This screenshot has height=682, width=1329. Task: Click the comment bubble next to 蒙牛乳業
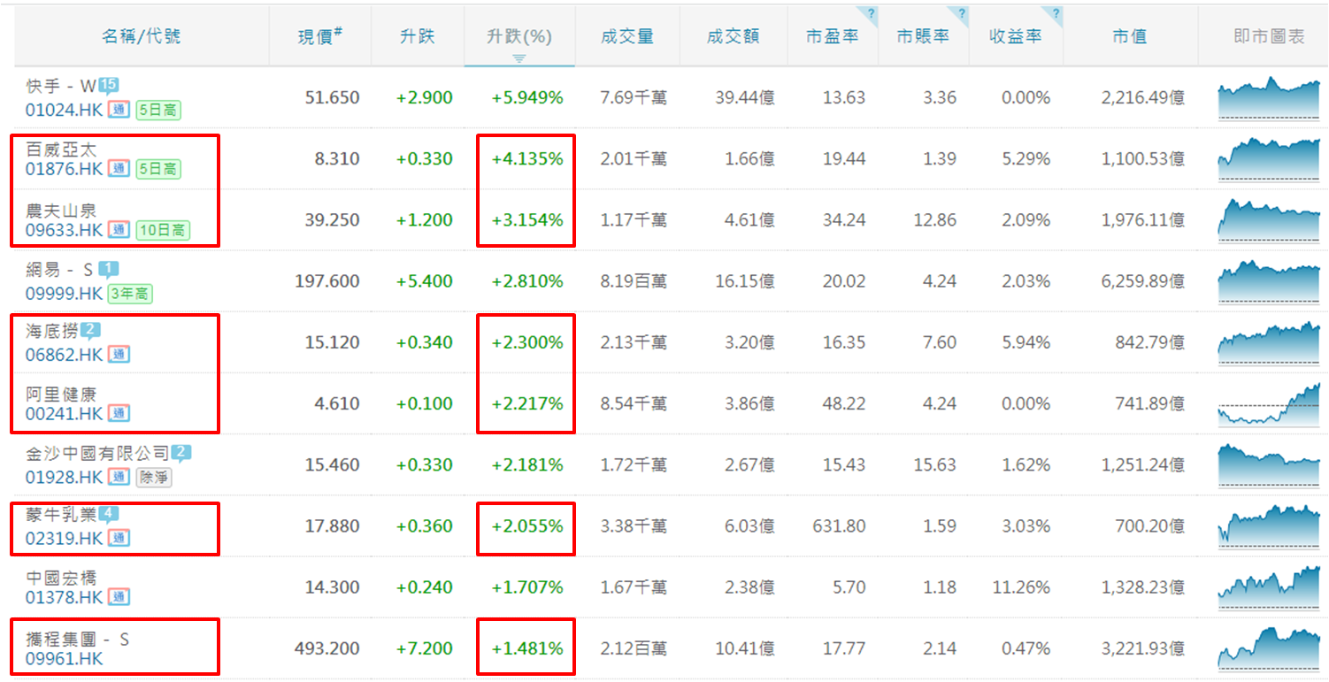(109, 513)
